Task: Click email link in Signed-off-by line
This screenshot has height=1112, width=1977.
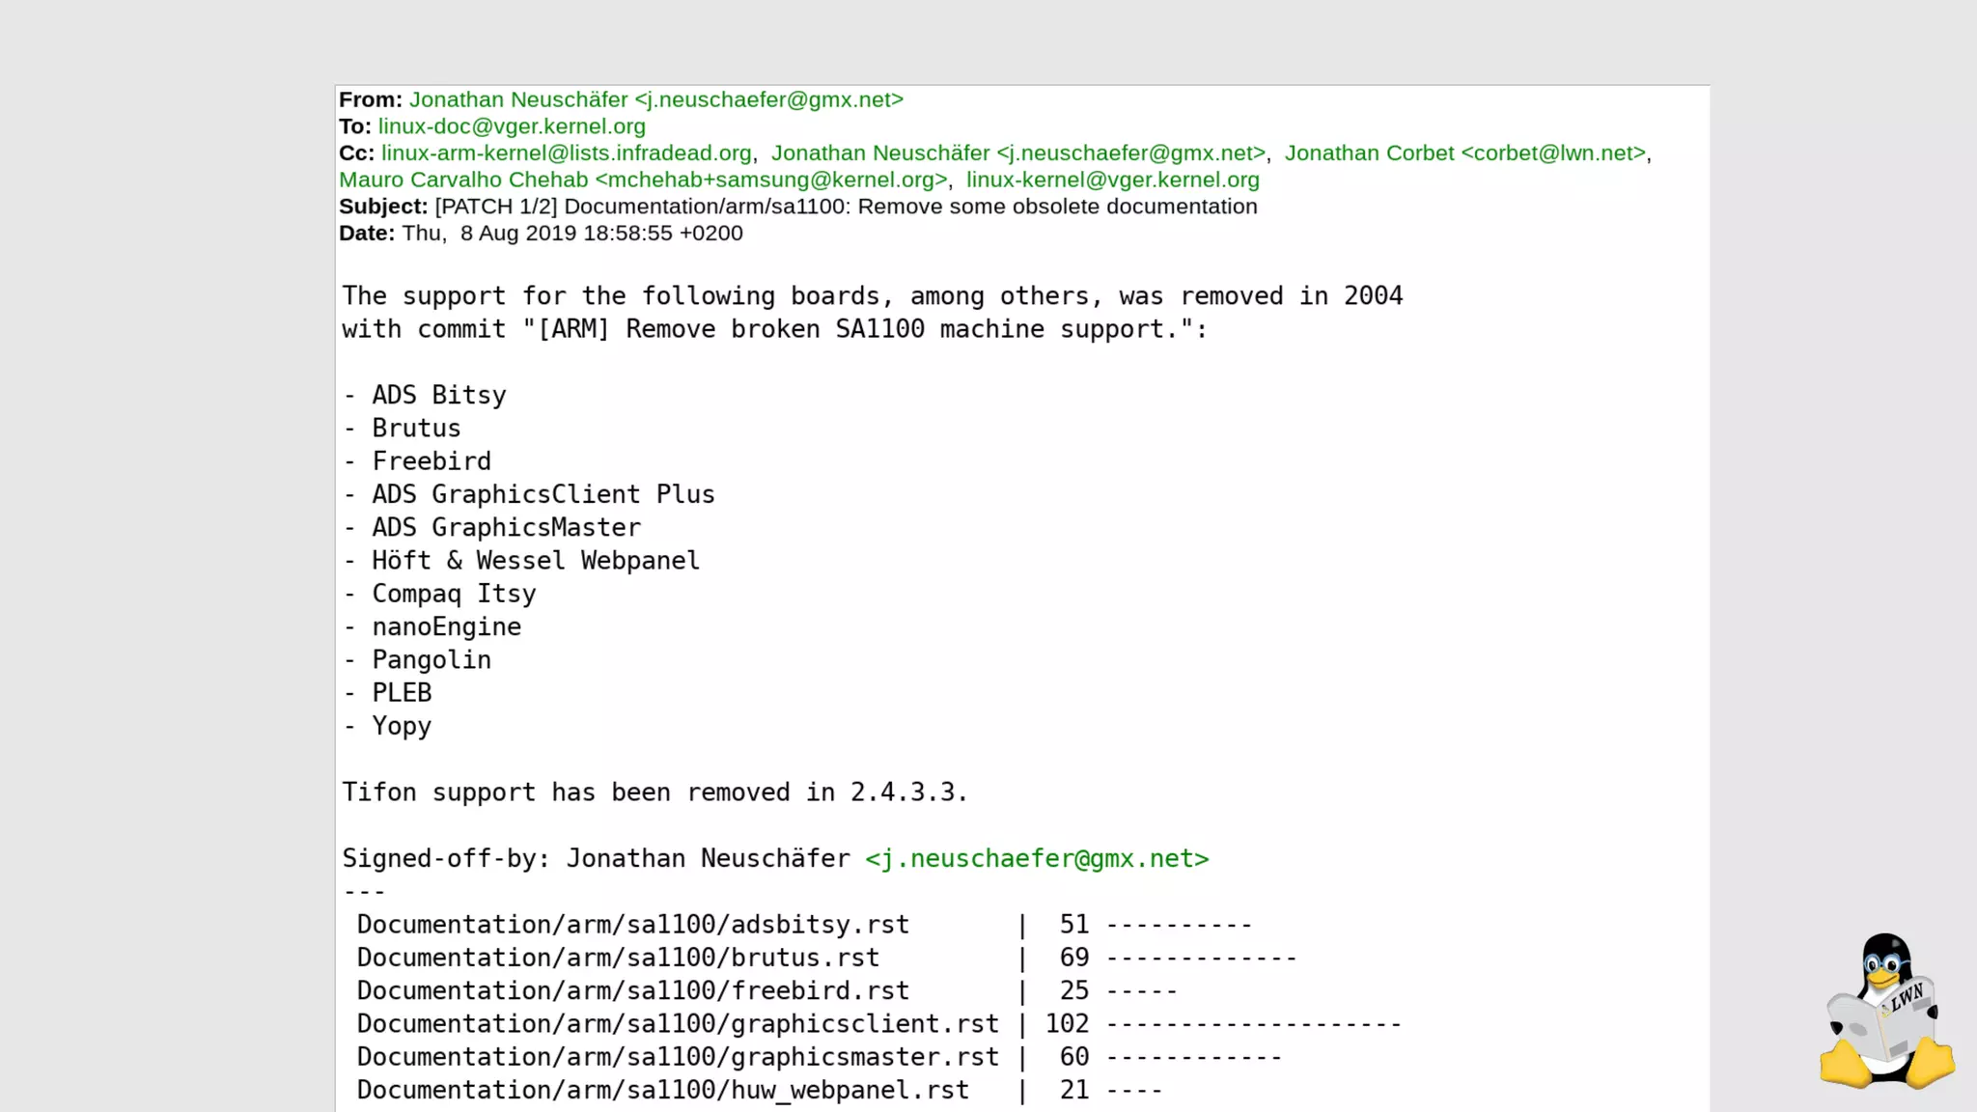Action: pyautogui.click(x=1036, y=859)
